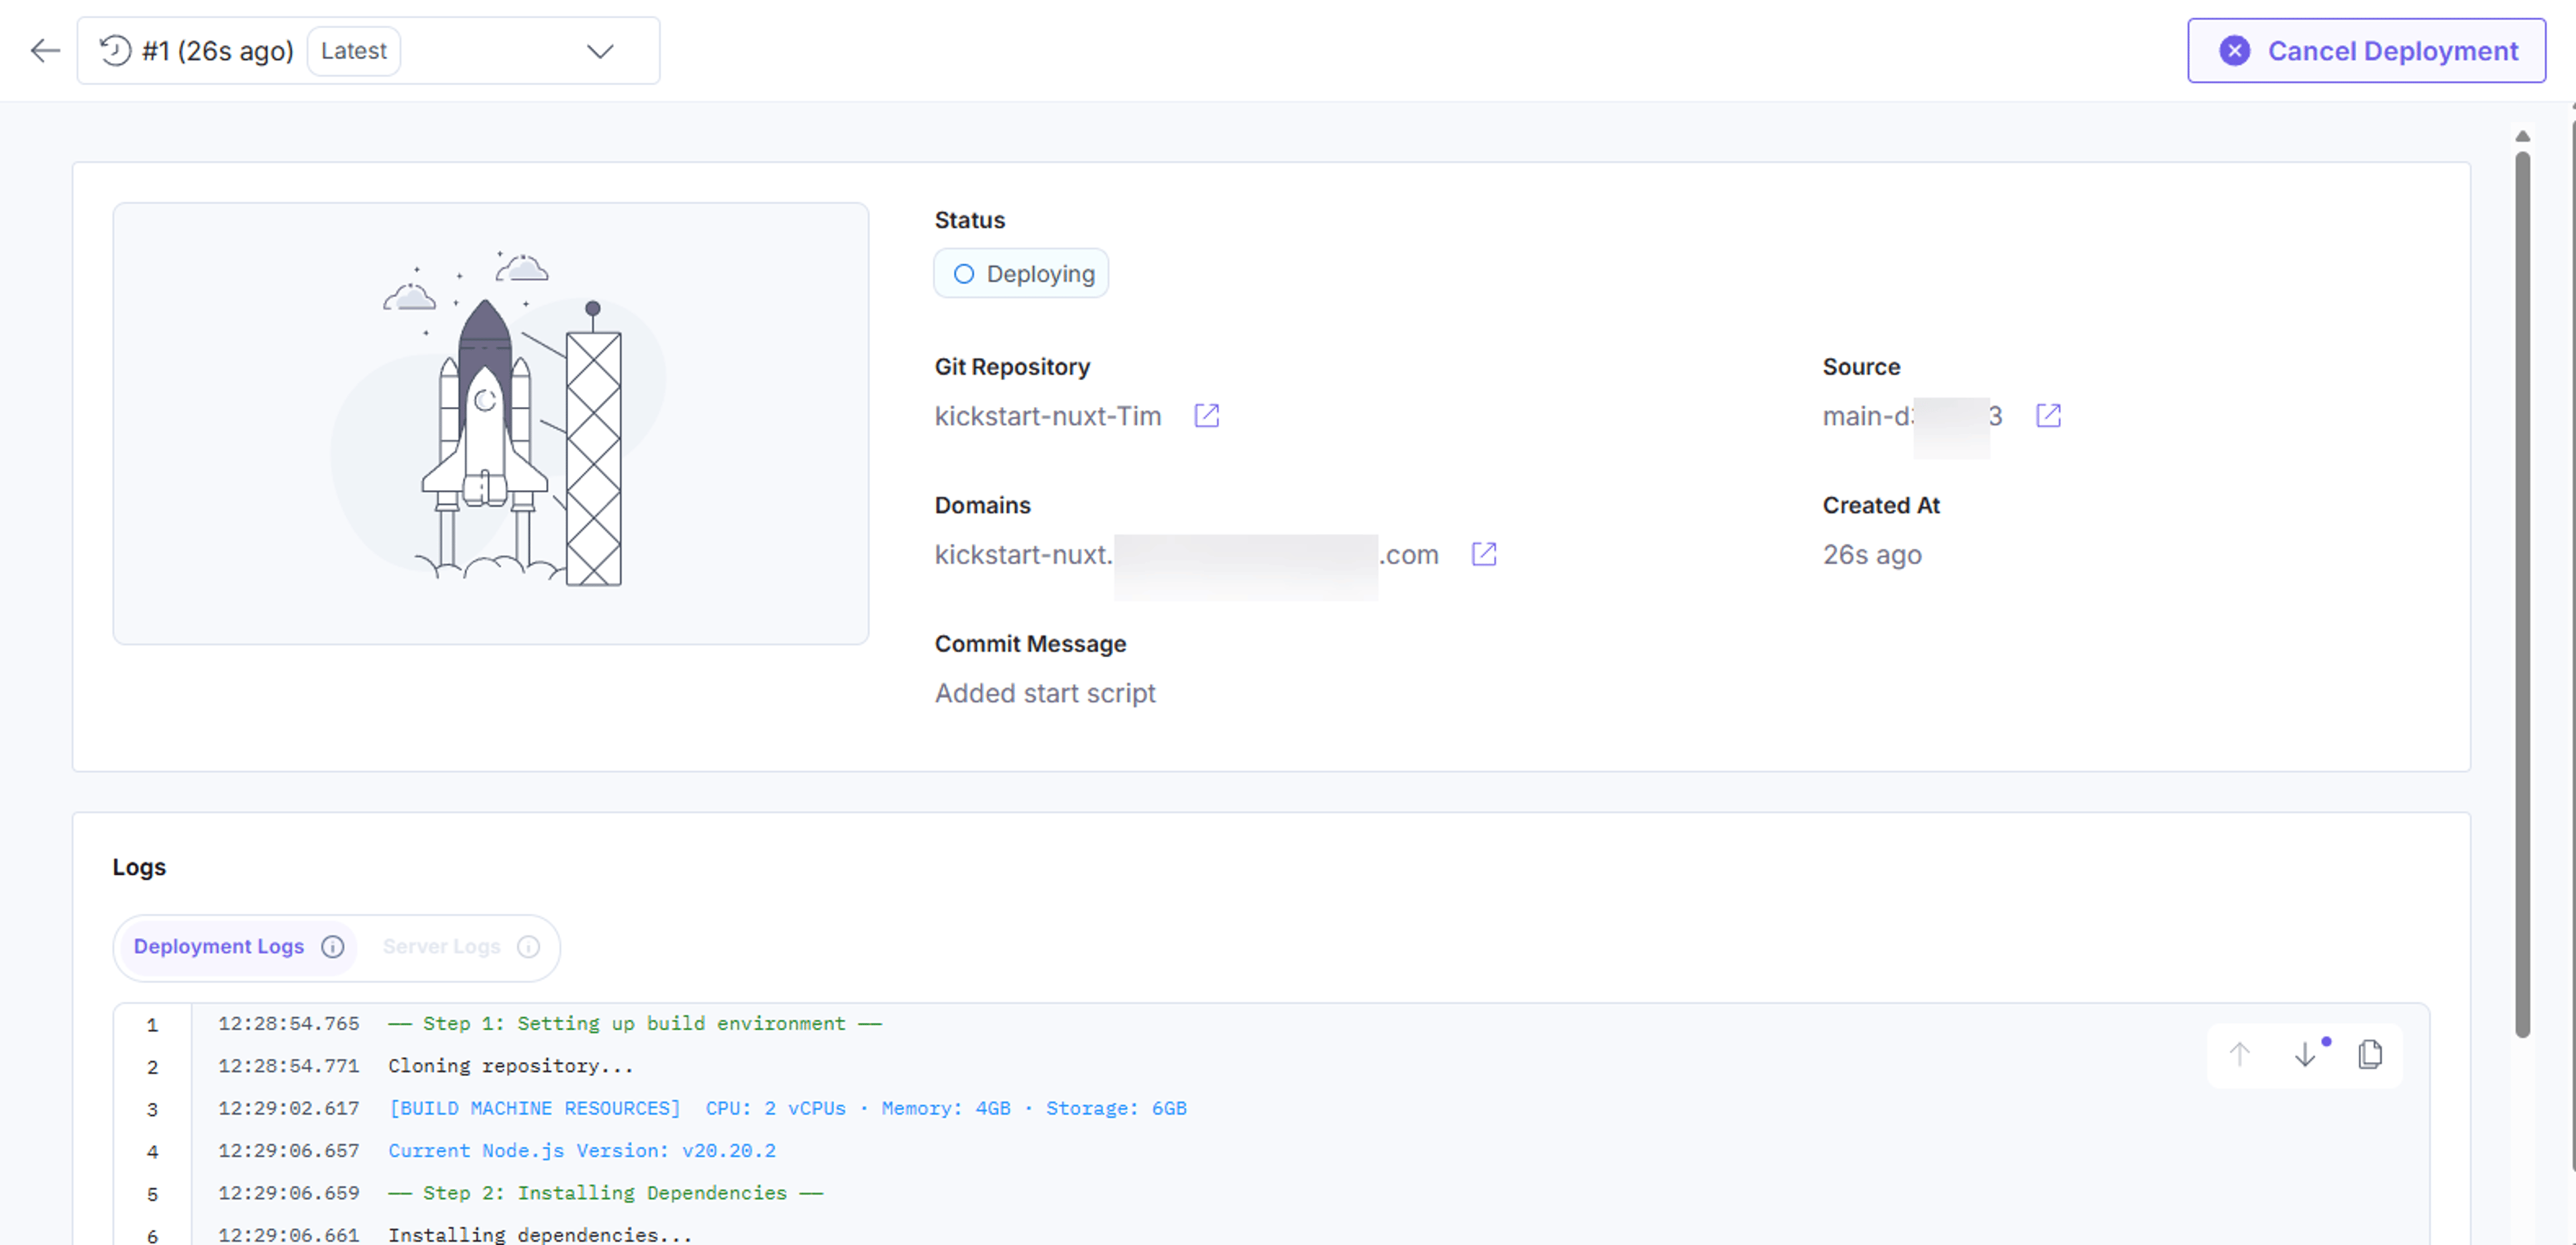Image resolution: width=2576 pixels, height=1245 pixels.
Task: Click the history clock icon beside #1
Action: coord(115,51)
